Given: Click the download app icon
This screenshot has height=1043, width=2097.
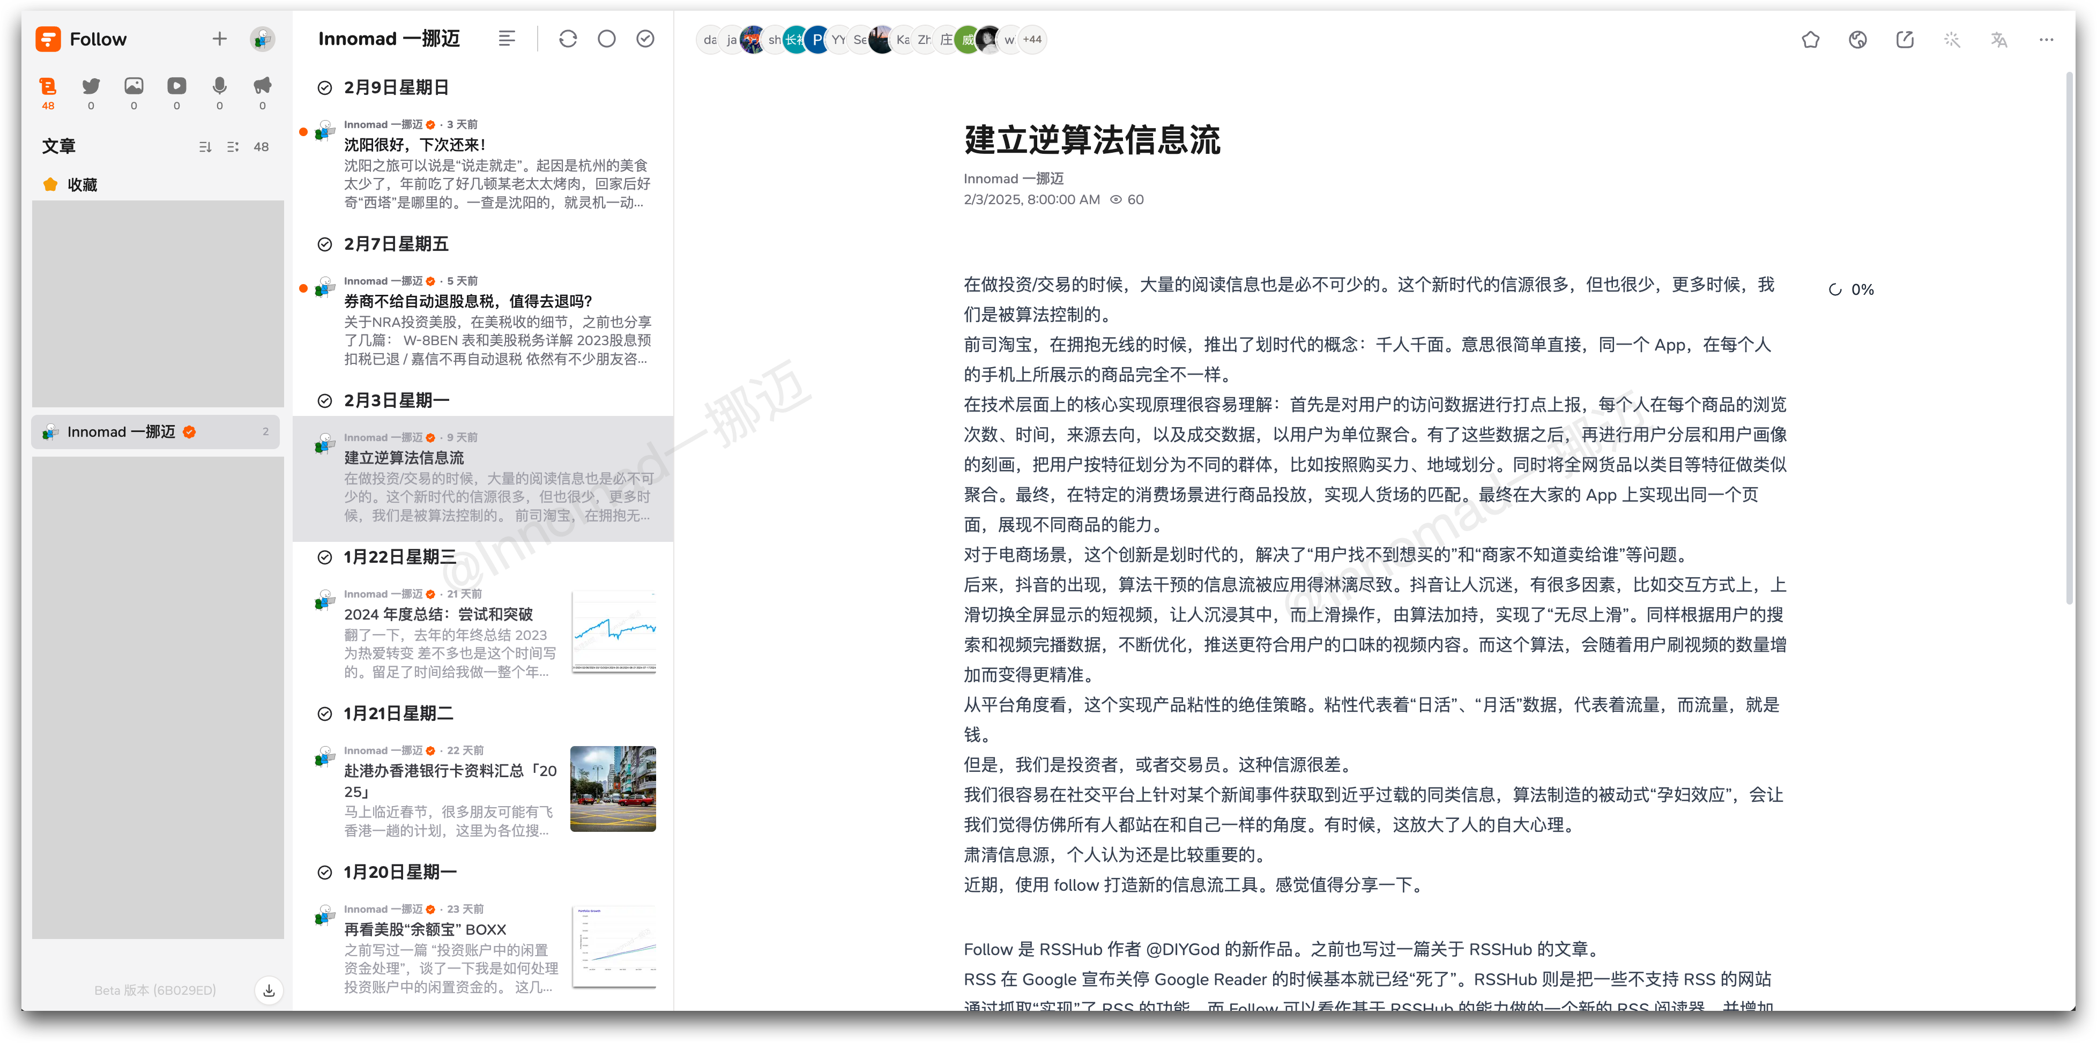Looking at the screenshot, I should pyautogui.click(x=269, y=990).
